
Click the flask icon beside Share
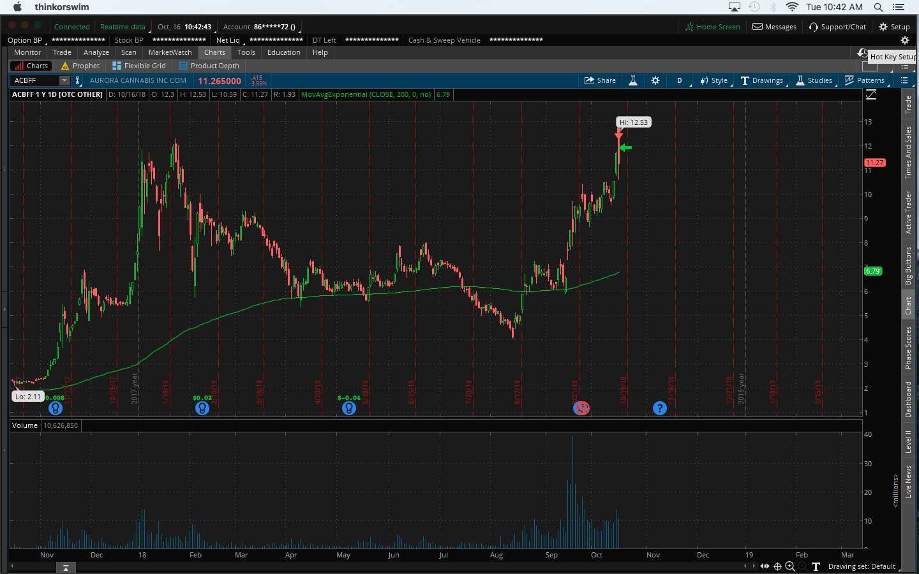pyautogui.click(x=633, y=80)
